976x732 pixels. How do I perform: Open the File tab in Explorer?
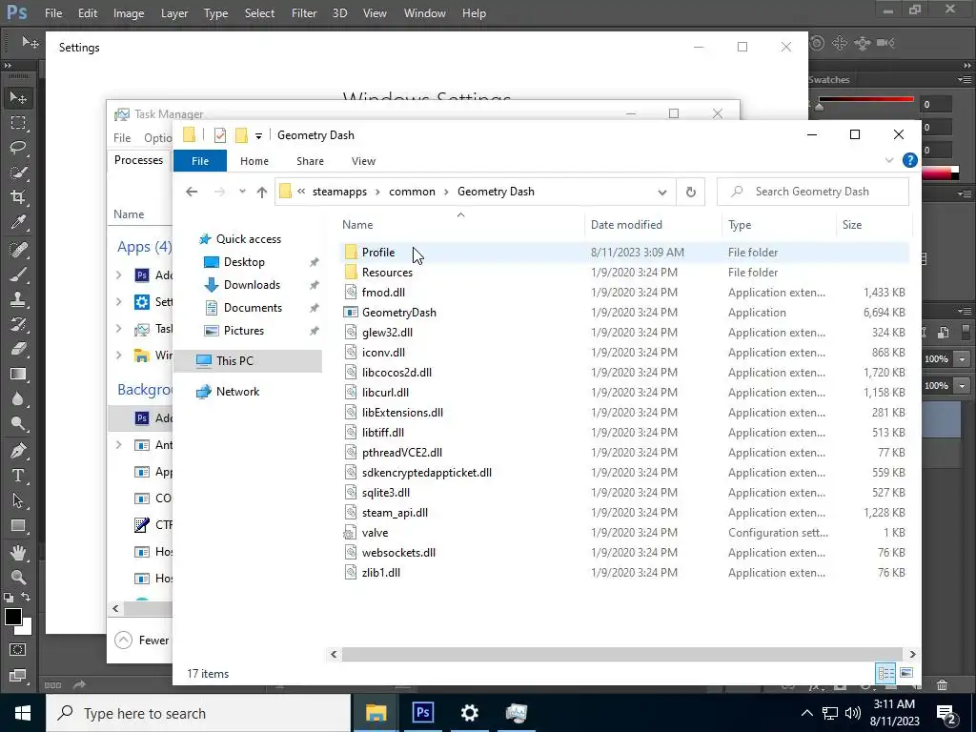pos(200,161)
